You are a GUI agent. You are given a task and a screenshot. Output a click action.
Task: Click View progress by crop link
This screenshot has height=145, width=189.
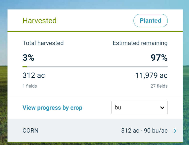click(x=52, y=108)
